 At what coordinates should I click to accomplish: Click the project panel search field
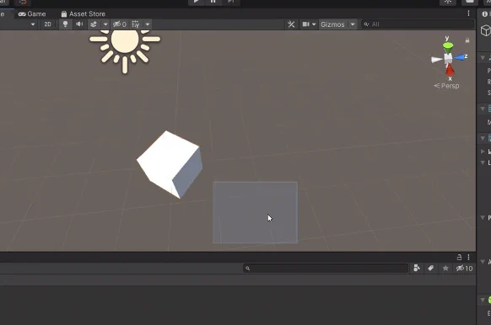[x=326, y=268]
